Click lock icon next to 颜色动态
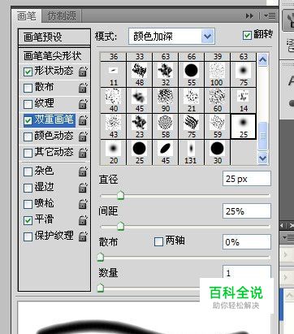The width and height of the screenshot is (294, 334). pyautogui.click(x=83, y=137)
